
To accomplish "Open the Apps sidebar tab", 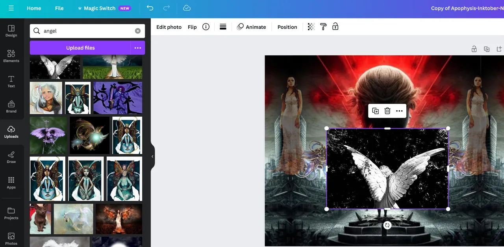I will [x=11, y=183].
